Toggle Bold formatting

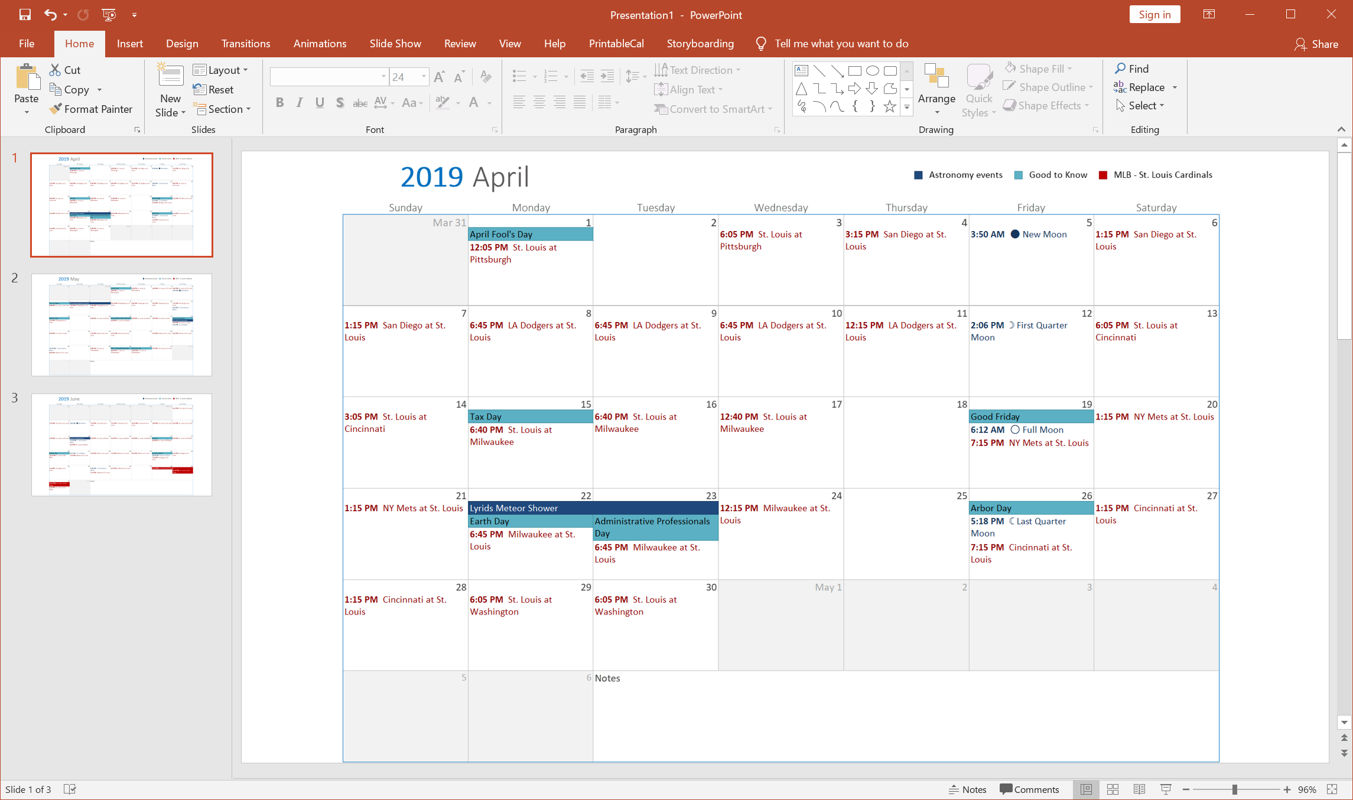tap(280, 103)
